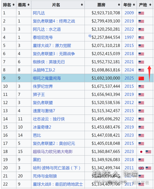Click the China flag icon in row 9
This screenshot has width=154, height=189.
141,79
